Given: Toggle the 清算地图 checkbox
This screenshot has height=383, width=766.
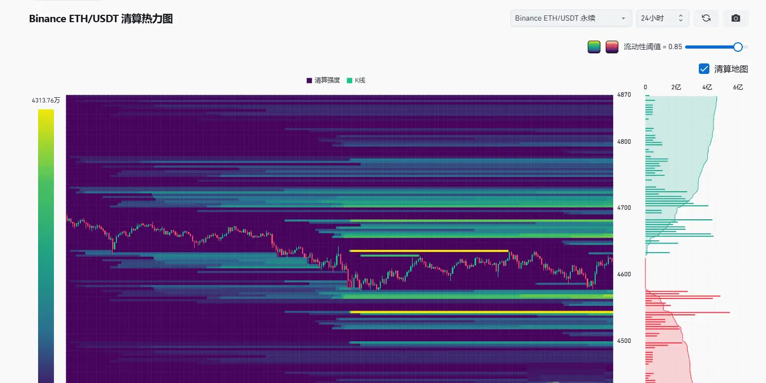Looking at the screenshot, I should pyautogui.click(x=704, y=69).
